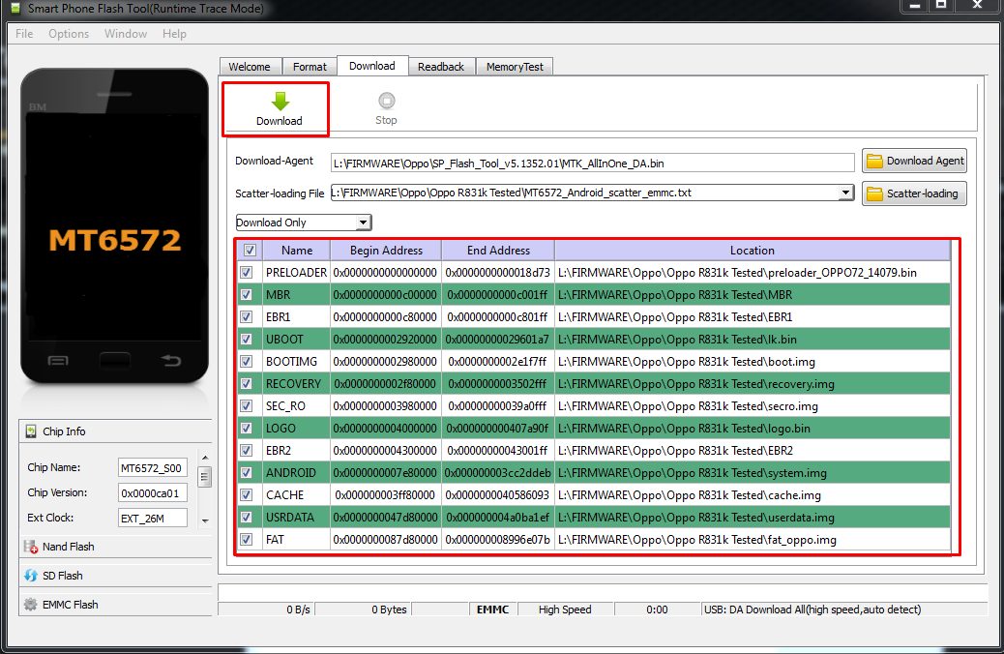Viewport: 1004px width, 654px height.
Task: Click the preloader_OPPO72_14079.bin location cell
Action: 753,273
